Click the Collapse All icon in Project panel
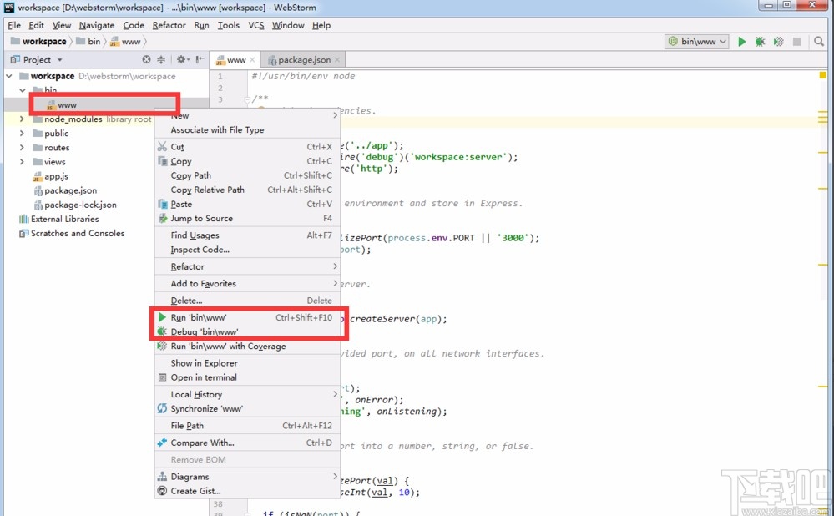834x516 pixels. [161, 59]
